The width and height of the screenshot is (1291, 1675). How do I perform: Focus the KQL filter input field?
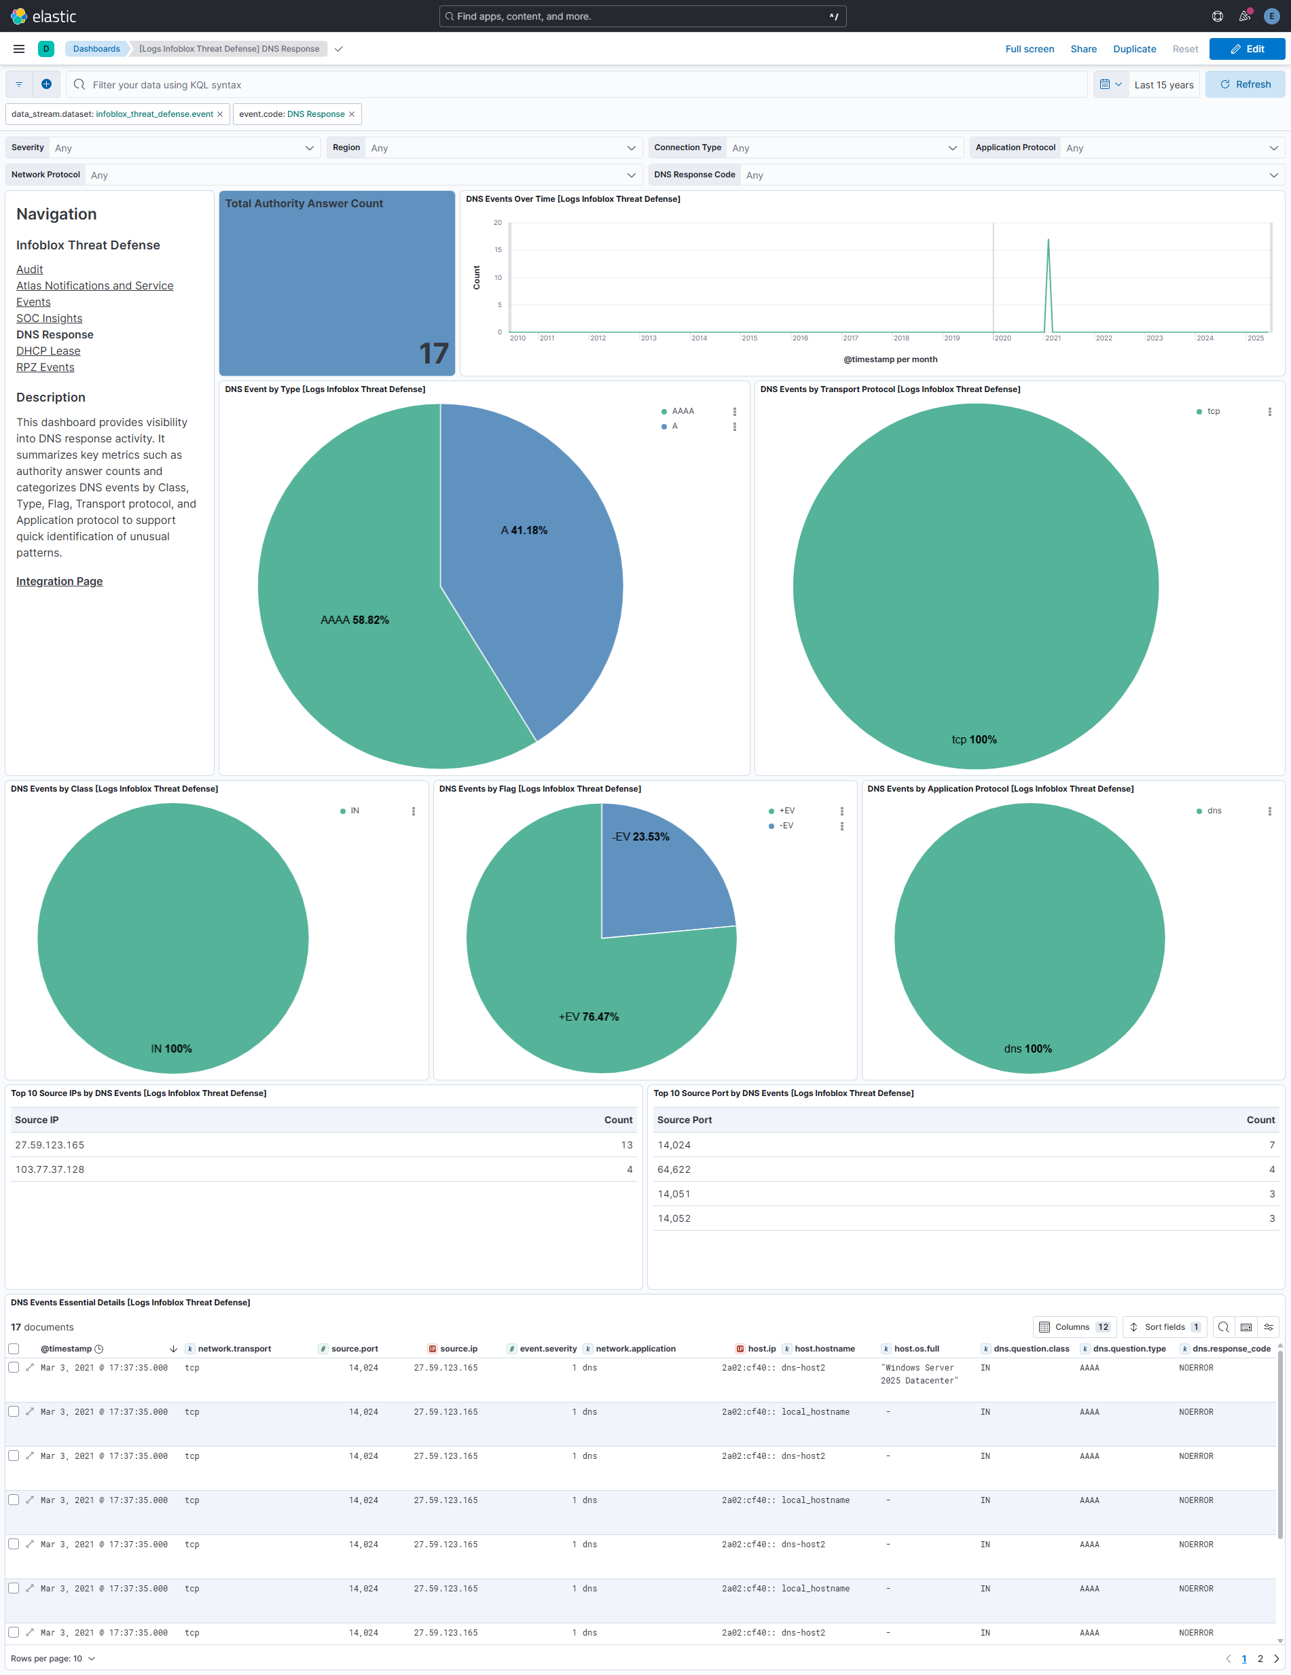pyautogui.click(x=577, y=84)
